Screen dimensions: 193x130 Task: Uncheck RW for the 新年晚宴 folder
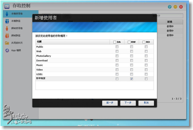coord(131,79)
